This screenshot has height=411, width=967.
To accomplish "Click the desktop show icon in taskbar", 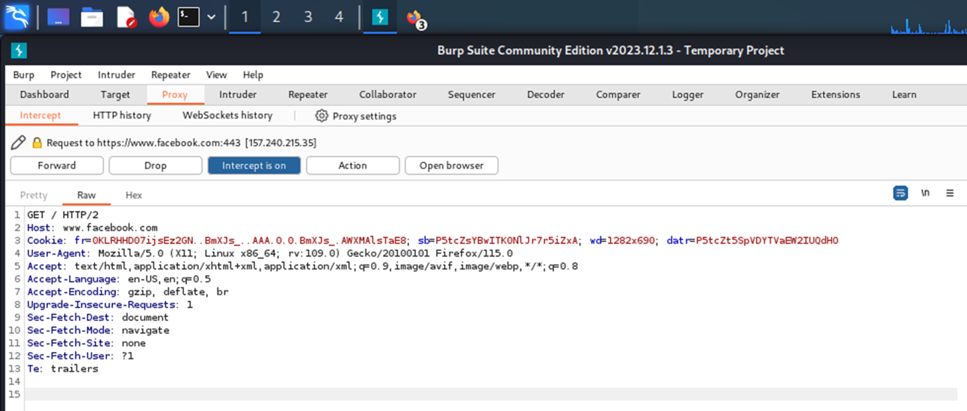I will coord(59,17).
